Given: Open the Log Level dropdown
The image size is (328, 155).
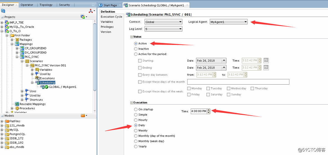Looking at the screenshot, I should tap(163, 29).
